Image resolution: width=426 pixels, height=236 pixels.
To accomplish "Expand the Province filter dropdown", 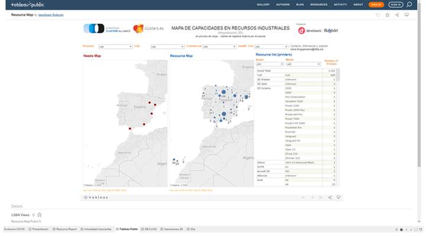I will click(x=115, y=47).
